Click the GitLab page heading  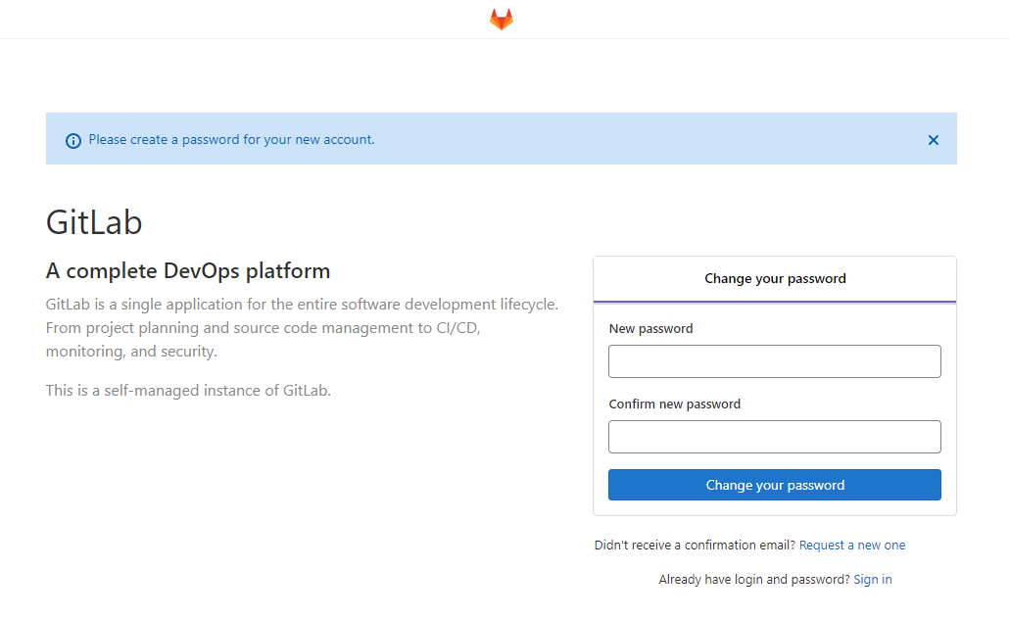point(94,222)
